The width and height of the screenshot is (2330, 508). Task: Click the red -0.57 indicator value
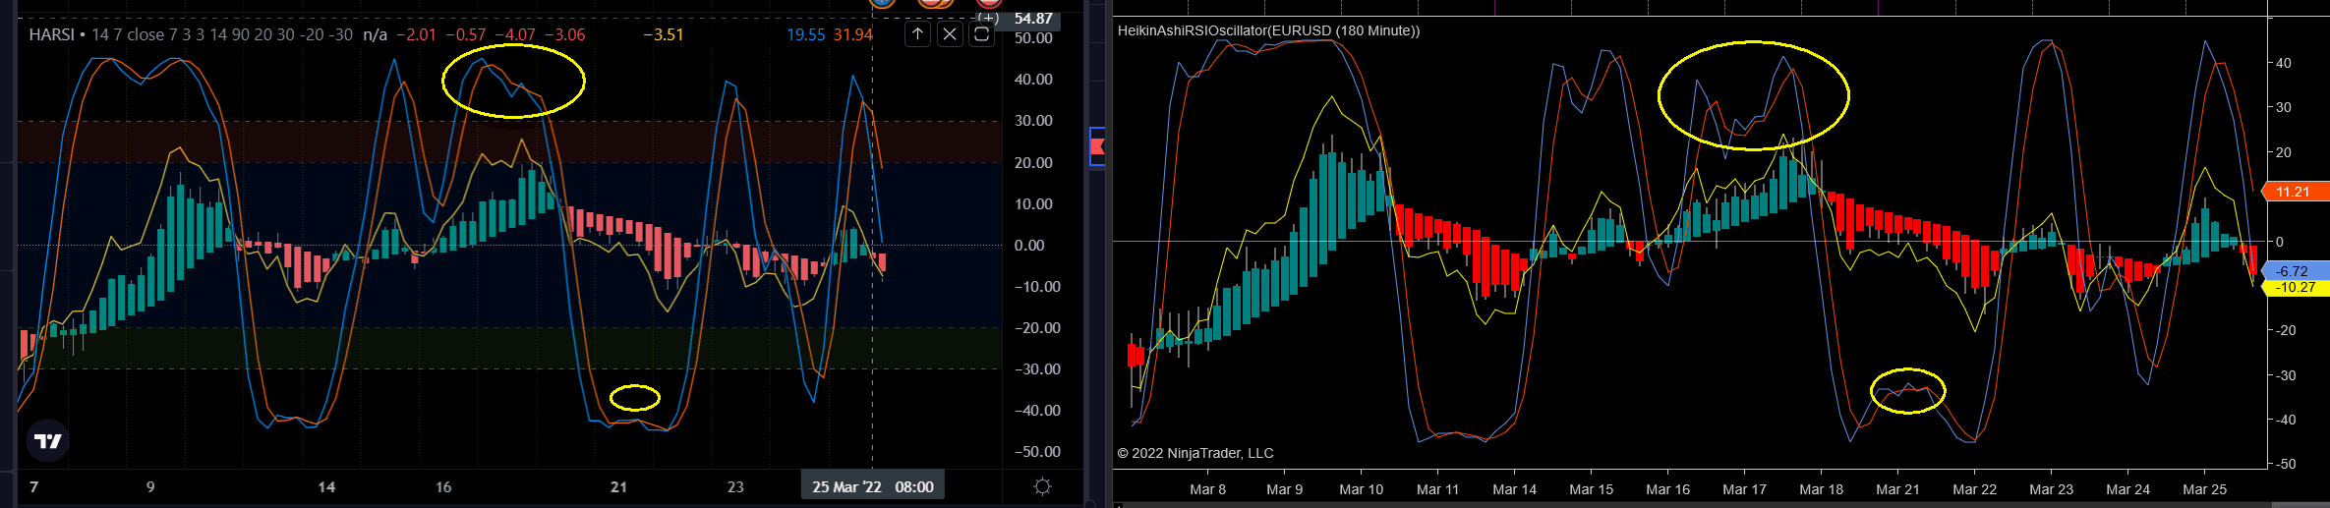pos(466,34)
